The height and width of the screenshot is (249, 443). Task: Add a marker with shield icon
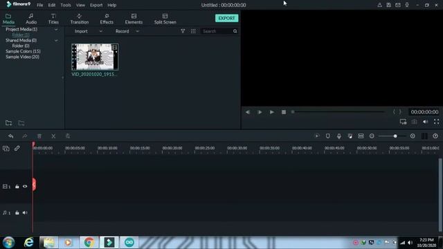(327, 136)
